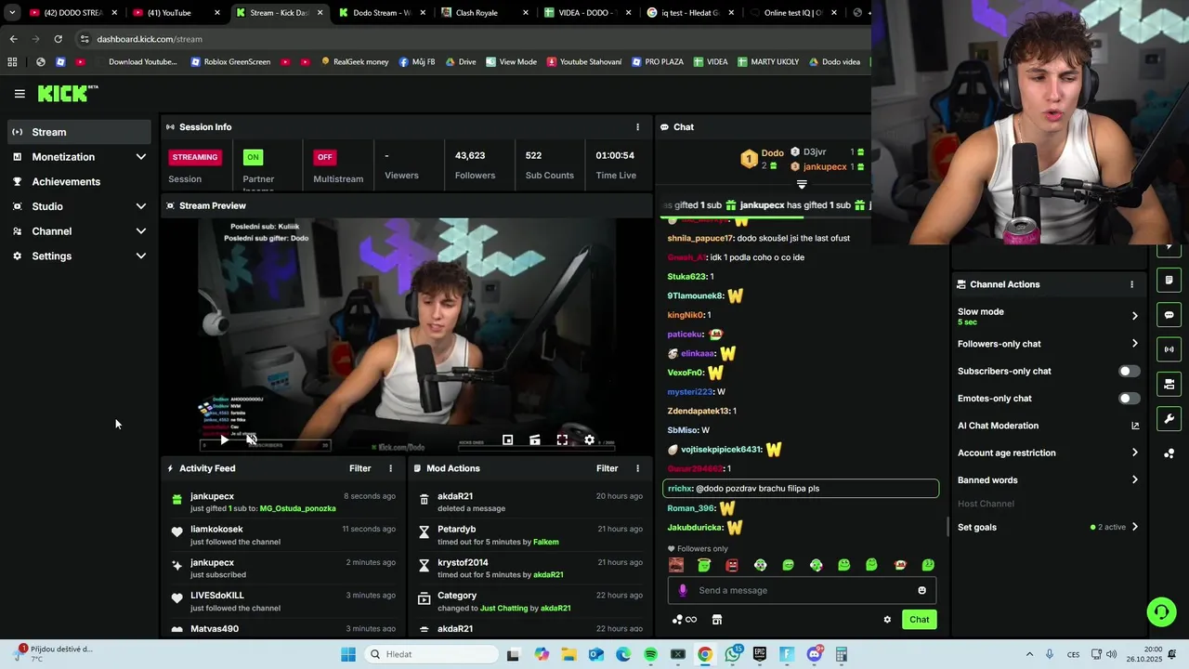The width and height of the screenshot is (1189, 669).
Task: Click the Send a message input field
Action: tap(802, 590)
